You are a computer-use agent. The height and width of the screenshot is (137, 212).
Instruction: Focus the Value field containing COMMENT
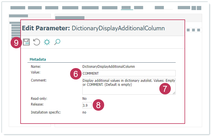[129, 73]
